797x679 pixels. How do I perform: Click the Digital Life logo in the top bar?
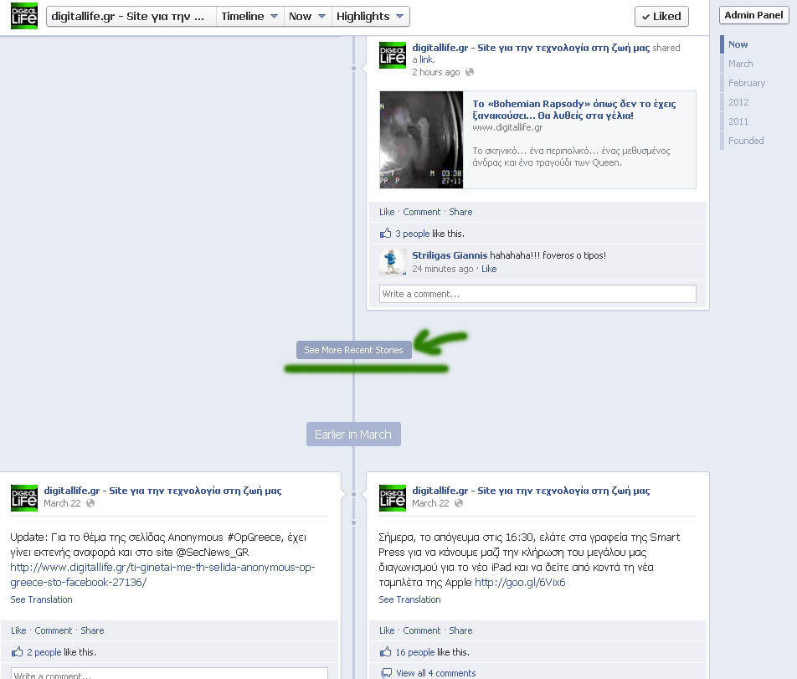click(x=24, y=16)
